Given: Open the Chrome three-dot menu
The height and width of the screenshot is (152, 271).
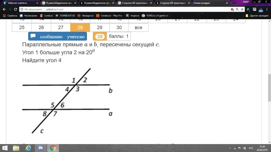Looking at the screenshot, I should [x=267, y=9].
